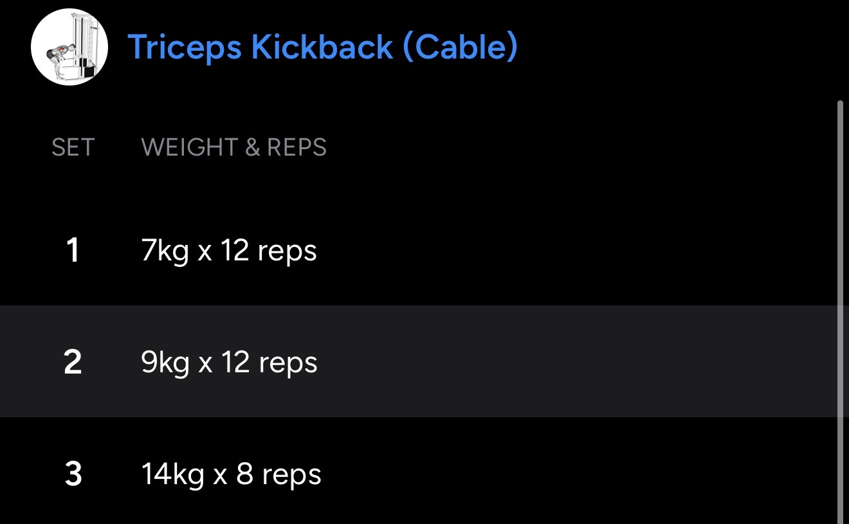Select set number 3
The height and width of the screenshot is (524, 849).
point(73,474)
